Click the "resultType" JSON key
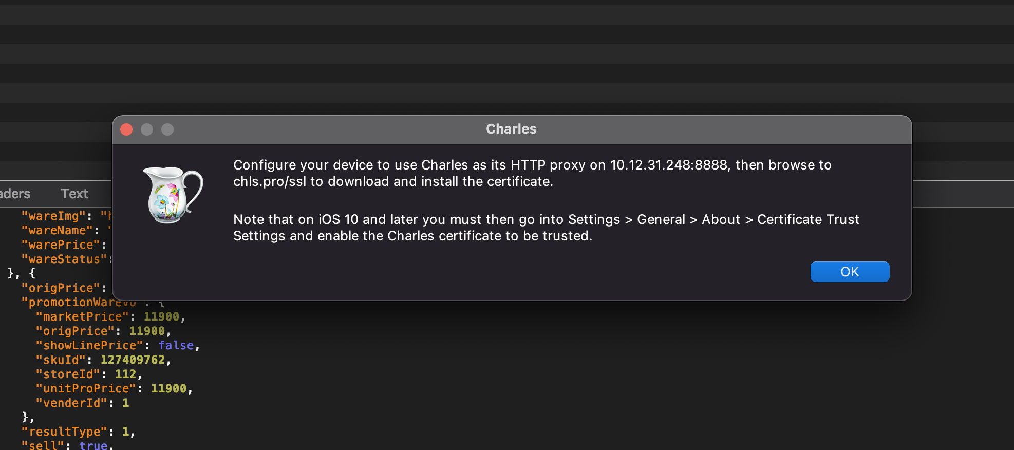Image resolution: width=1014 pixels, height=450 pixels. point(64,432)
